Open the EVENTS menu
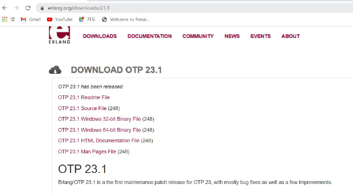Image resolution: width=353 pixels, height=195 pixels. (260, 36)
